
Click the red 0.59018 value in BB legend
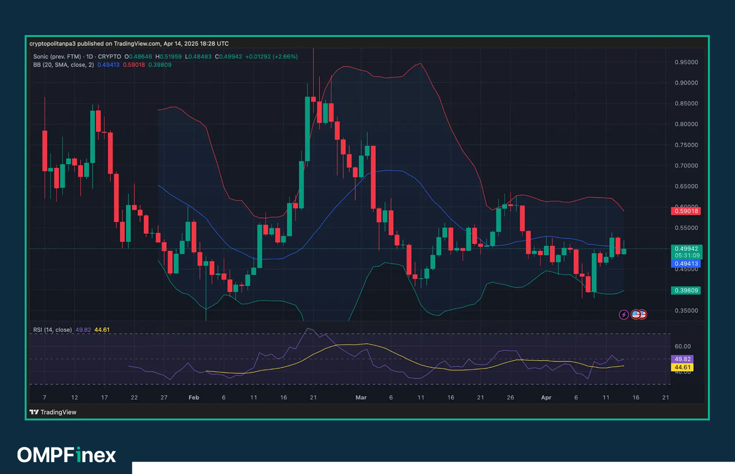pyautogui.click(x=134, y=65)
